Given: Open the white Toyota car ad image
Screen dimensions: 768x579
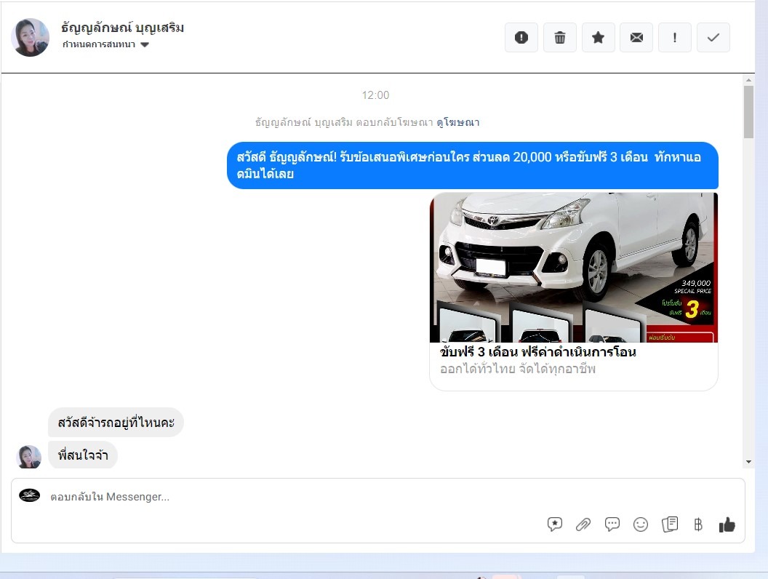Looking at the screenshot, I should coord(573,267).
